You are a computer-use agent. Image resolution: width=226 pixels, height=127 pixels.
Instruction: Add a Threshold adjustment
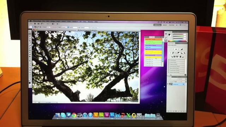pos(177,56)
